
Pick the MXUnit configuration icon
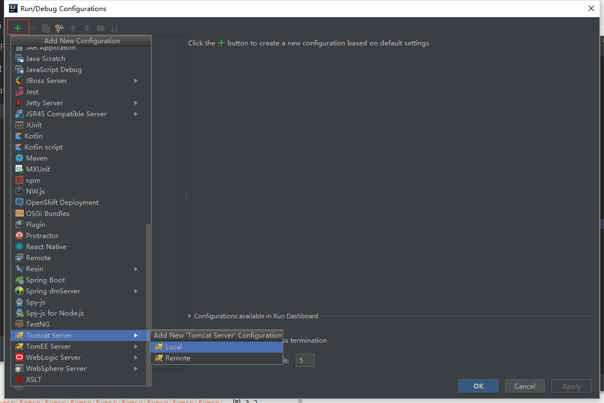19,169
